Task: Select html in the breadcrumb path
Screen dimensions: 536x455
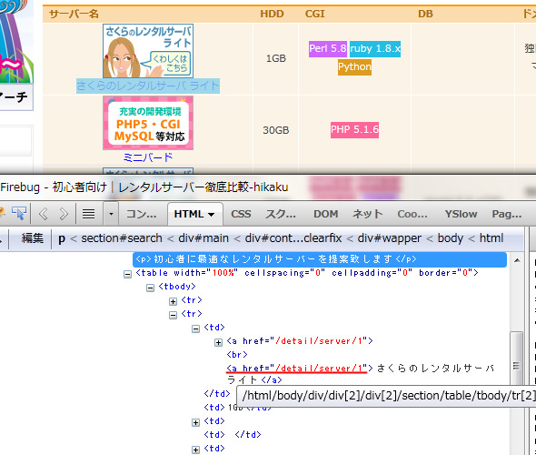Action: 491,238
